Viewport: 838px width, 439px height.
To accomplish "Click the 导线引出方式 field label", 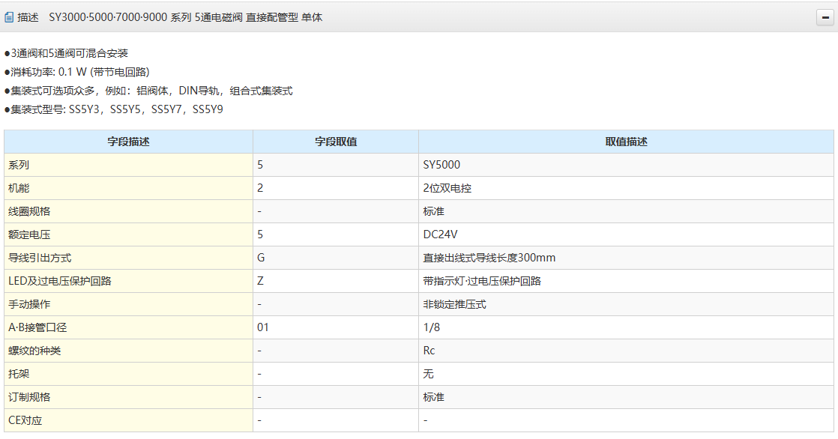I will (40, 258).
